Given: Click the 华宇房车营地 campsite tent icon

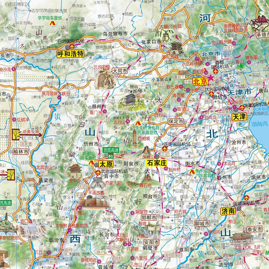Looking at the screenshot, I should [52, 24].
